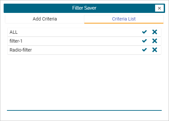Image resolution: width=169 pixels, height=121 pixels.
Task: Delete the ALL filter entry
Action: [x=154, y=32]
